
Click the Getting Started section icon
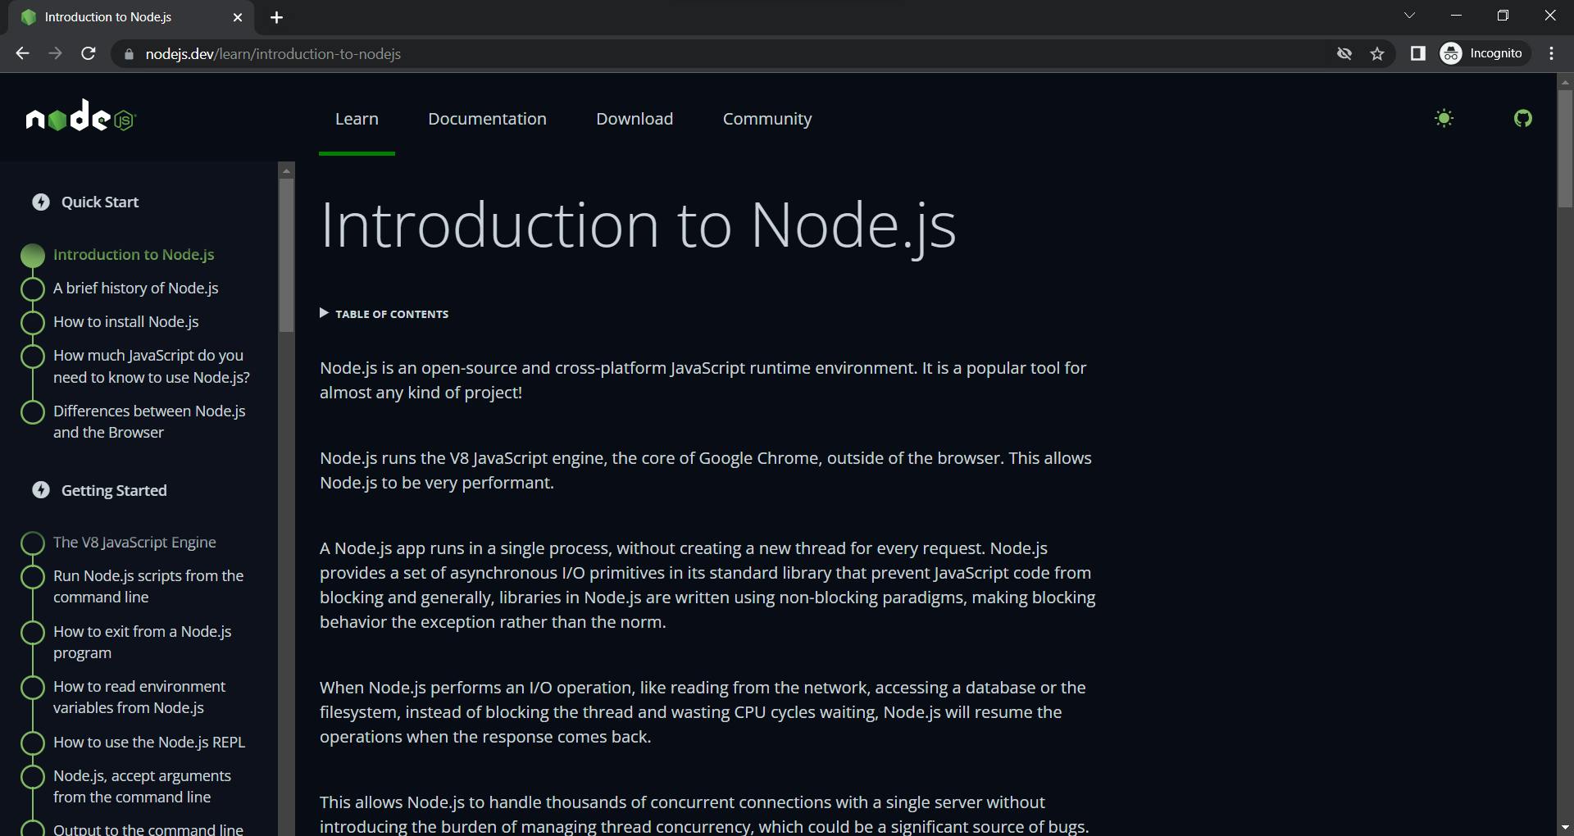click(41, 490)
